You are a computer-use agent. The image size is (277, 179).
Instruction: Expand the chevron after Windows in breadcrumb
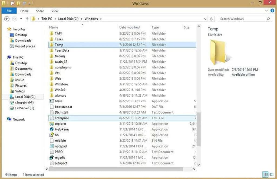coord(101,19)
